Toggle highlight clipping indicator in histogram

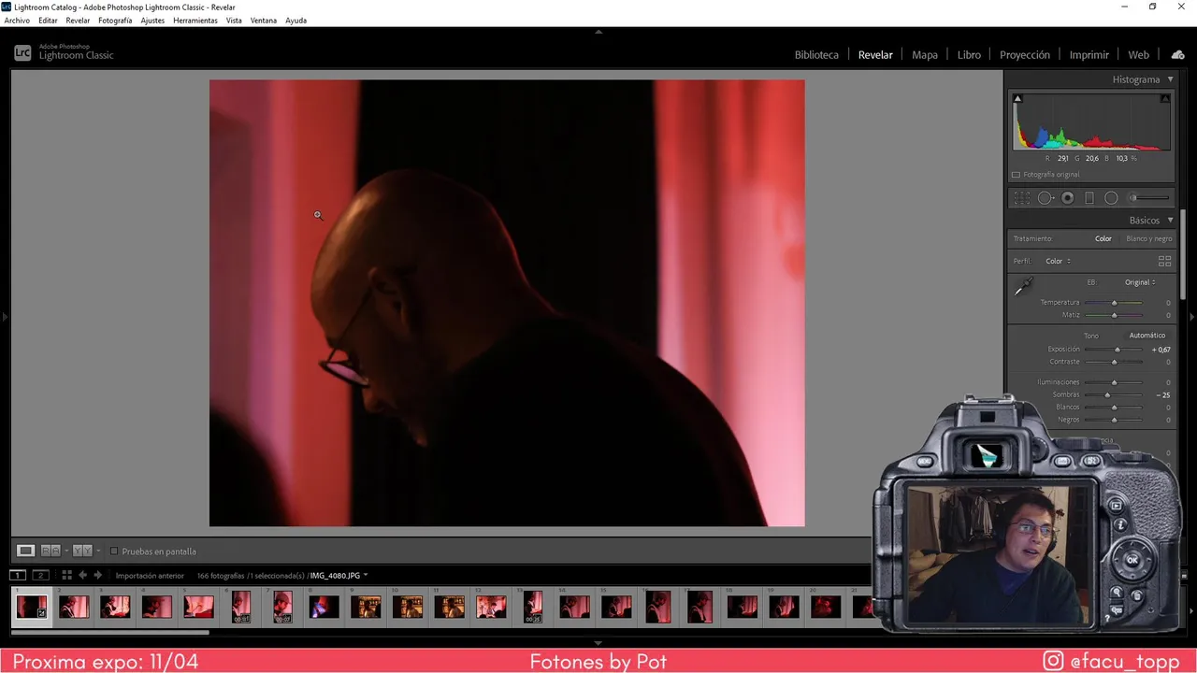[1165, 98]
